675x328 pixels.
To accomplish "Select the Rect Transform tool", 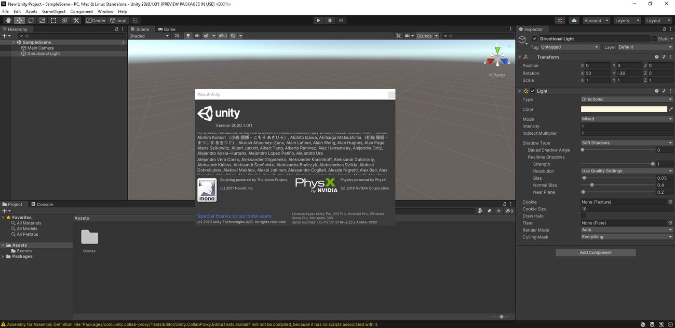I will coord(53,20).
